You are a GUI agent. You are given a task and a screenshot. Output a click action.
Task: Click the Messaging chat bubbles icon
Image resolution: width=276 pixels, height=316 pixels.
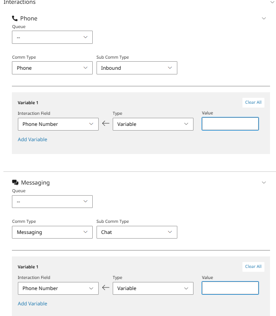[x=15, y=182]
